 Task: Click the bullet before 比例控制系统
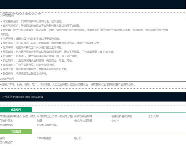pos(2,21)
